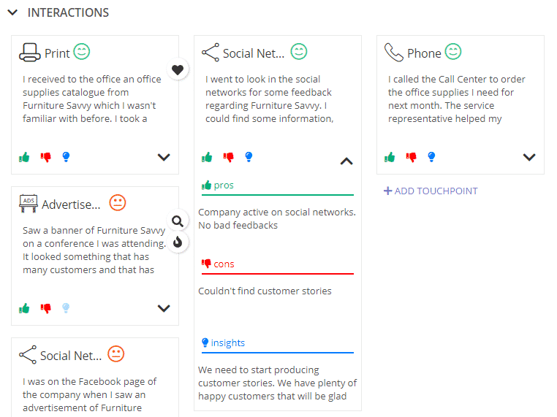Toggle lightbulb insights on Advertisement card

66,308
